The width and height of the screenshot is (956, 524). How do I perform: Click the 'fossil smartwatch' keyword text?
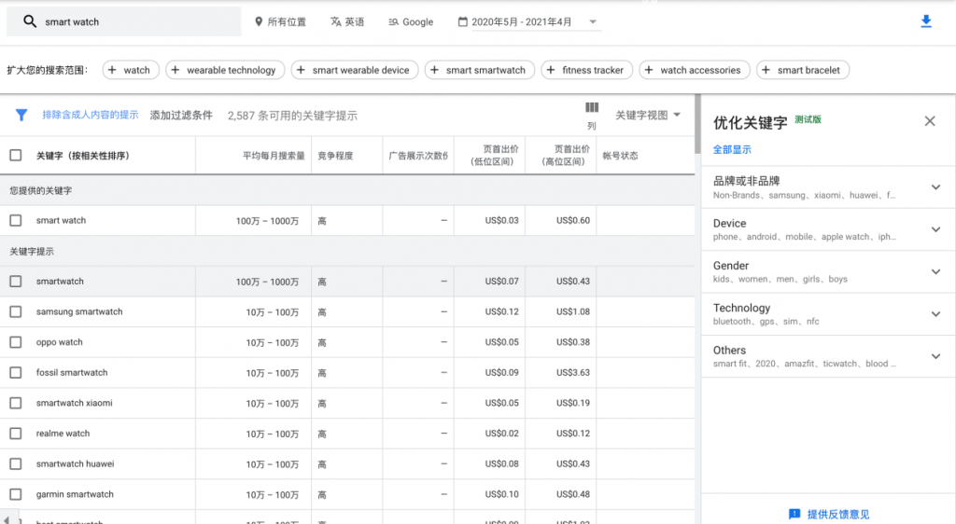click(72, 372)
